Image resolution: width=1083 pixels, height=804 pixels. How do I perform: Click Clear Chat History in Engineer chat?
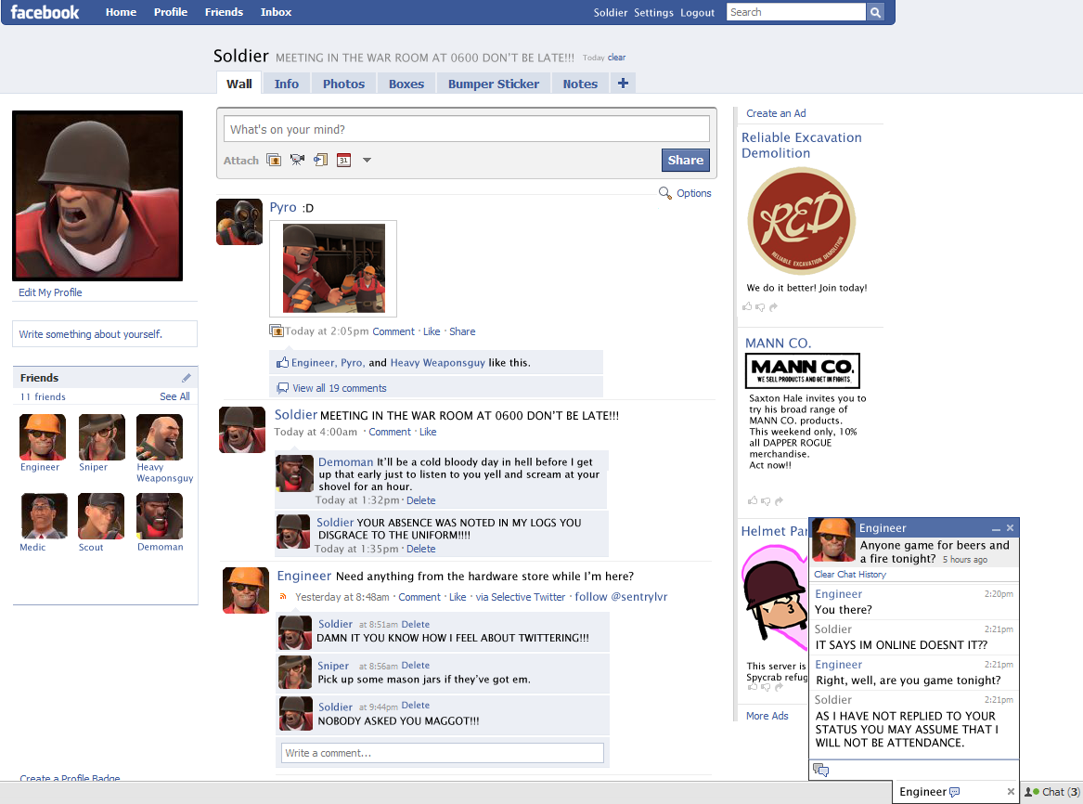coord(849,574)
